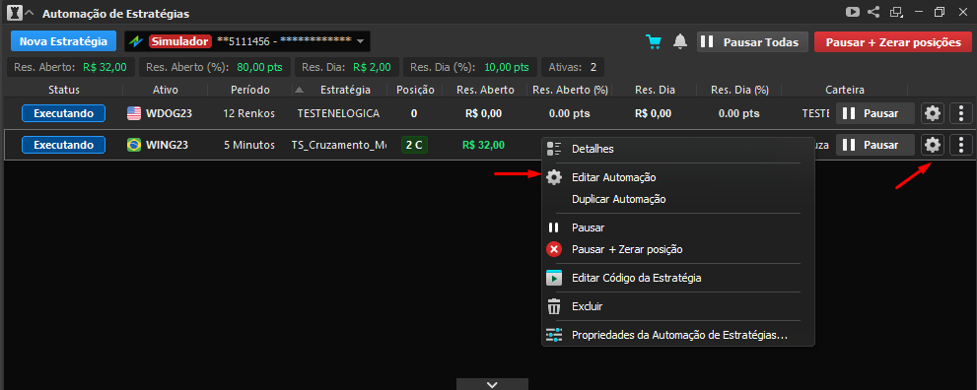Choose Pausar in context menu

[678, 227]
